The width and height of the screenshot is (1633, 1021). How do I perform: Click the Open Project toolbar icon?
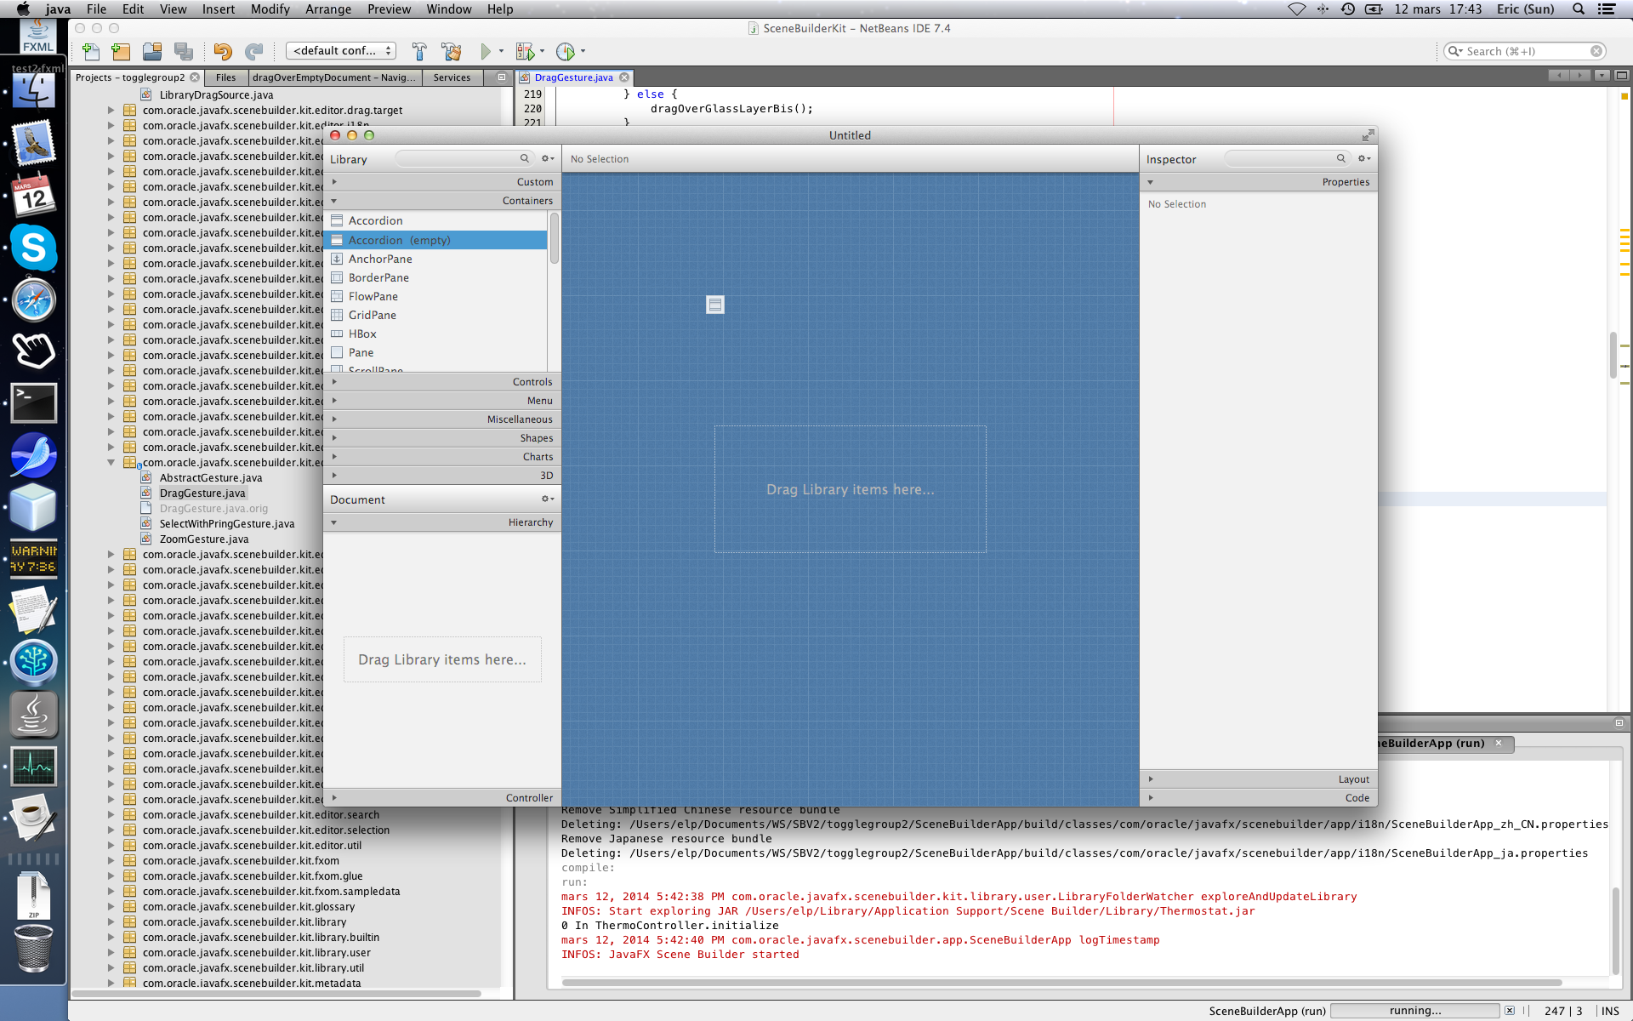tap(152, 52)
